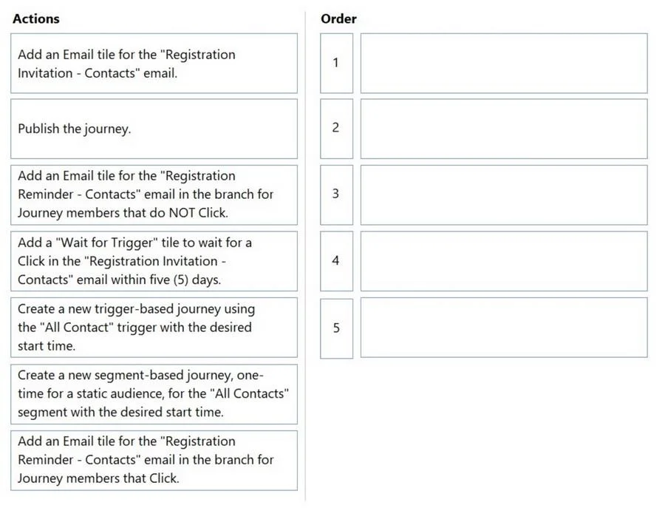Click the empty Order slot number 2
Image resolution: width=665 pixels, height=508 pixels.
point(504,129)
